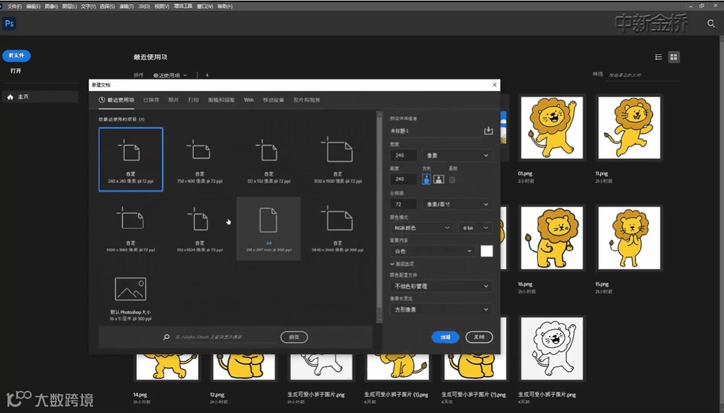This screenshot has height=413, width=724.
Task: Open color mode dropdown RGB 颜色
Action: (421, 228)
